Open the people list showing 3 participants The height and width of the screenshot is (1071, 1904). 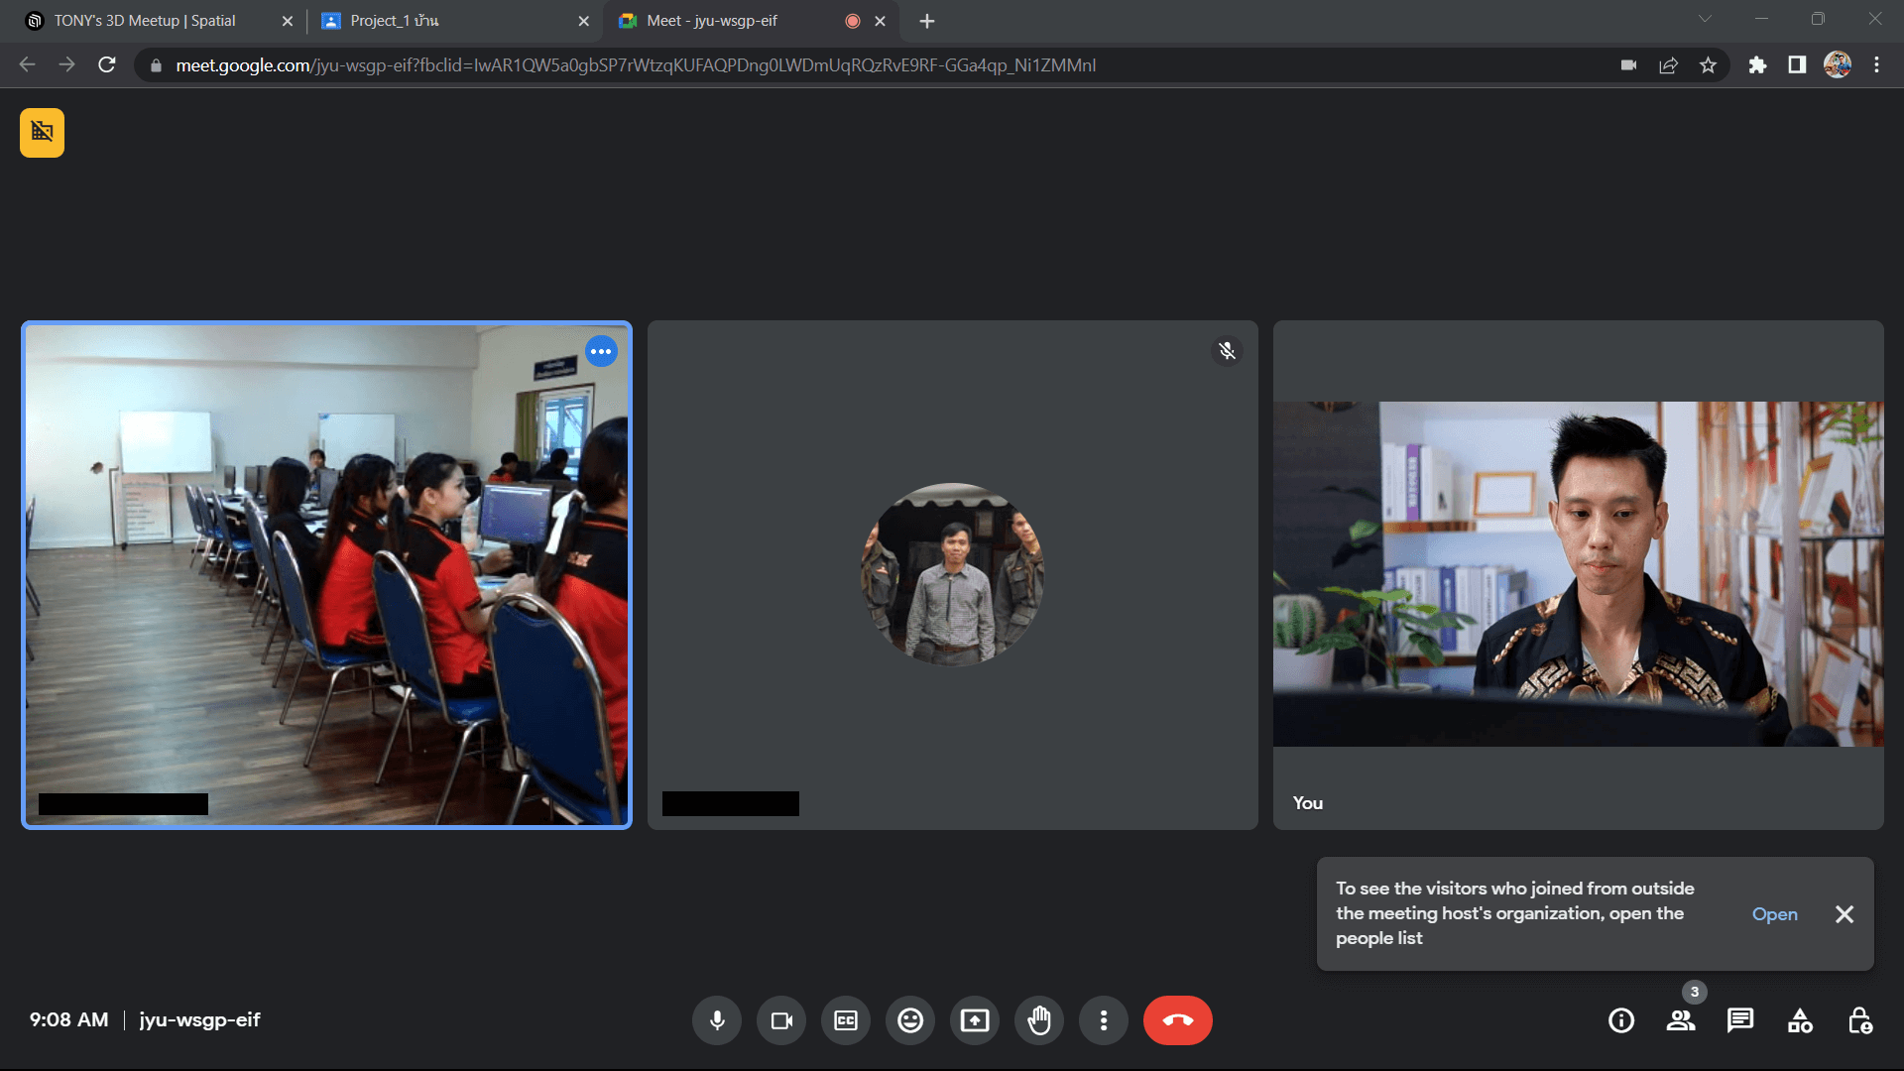pos(1680,1019)
